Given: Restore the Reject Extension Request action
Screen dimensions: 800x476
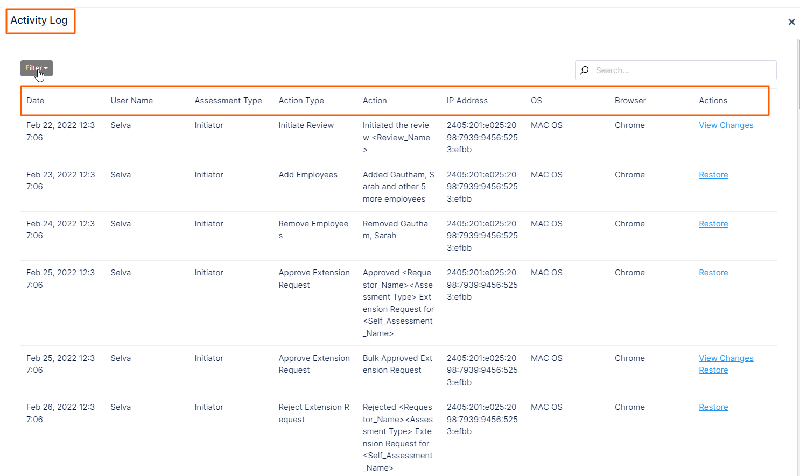Looking at the screenshot, I should point(713,407).
